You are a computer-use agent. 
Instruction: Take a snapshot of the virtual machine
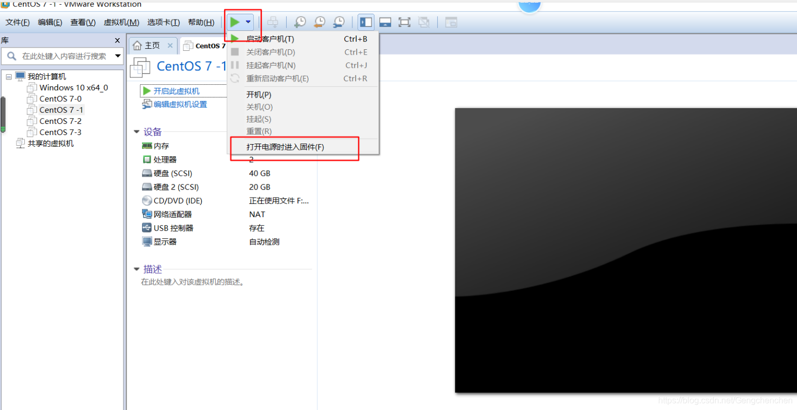click(x=300, y=22)
